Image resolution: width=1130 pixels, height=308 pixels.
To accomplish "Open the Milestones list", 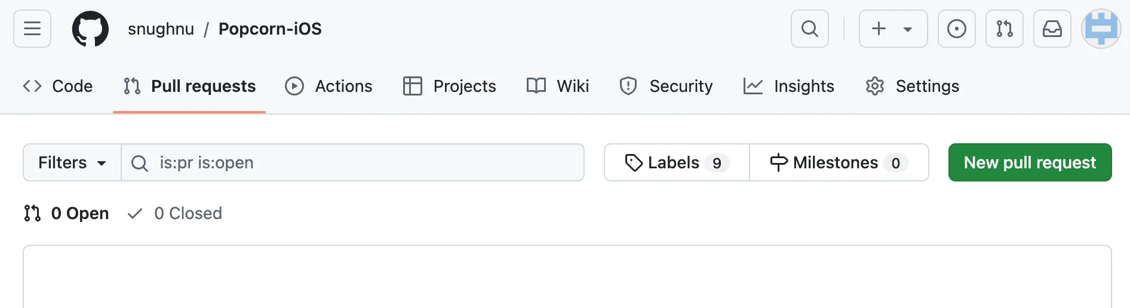I will tap(839, 162).
